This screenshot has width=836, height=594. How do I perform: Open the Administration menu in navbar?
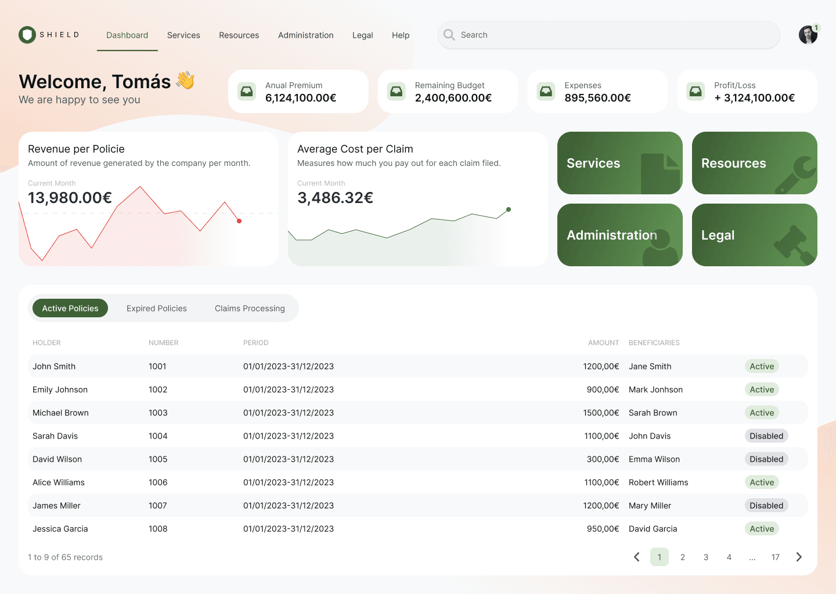[305, 35]
